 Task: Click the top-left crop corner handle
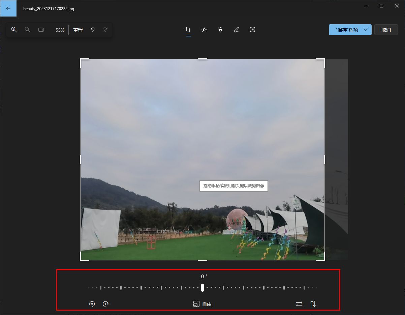[81, 59]
